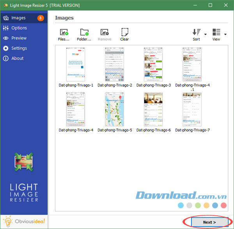
Task: Close the Light Image Resizer window
Action: [226, 5]
